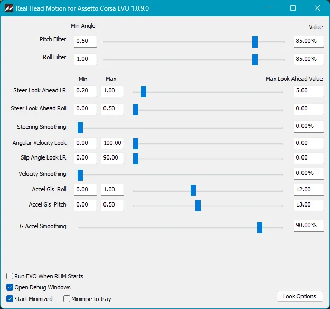Click the Accel G's Roll slider handle

[193, 190]
